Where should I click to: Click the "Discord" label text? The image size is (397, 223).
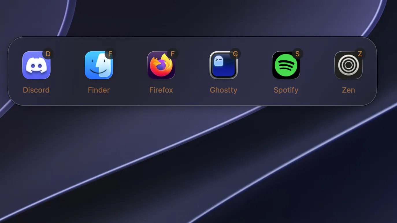click(x=36, y=90)
